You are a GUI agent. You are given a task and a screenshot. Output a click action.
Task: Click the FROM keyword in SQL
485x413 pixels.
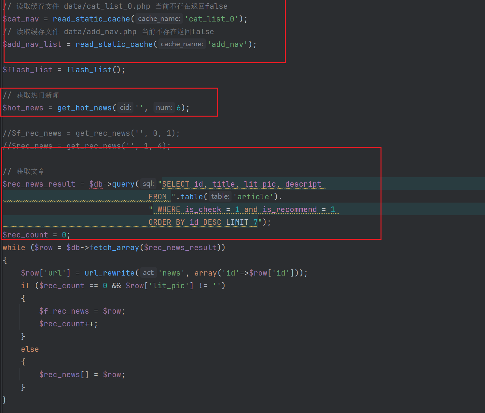tap(158, 197)
